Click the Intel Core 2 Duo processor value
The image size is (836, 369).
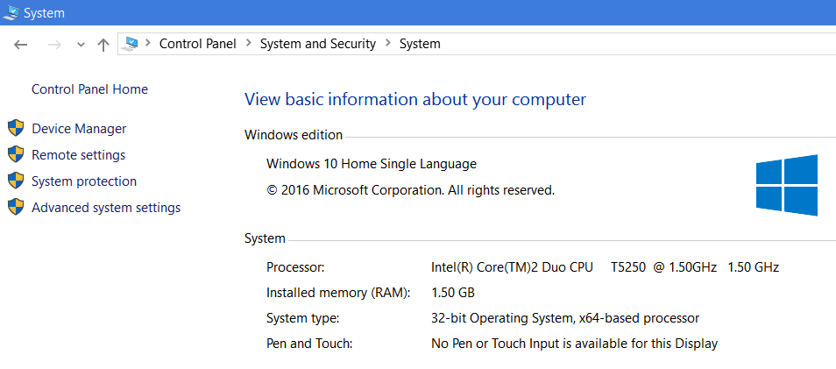pyautogui.click(x=606, y=267)
